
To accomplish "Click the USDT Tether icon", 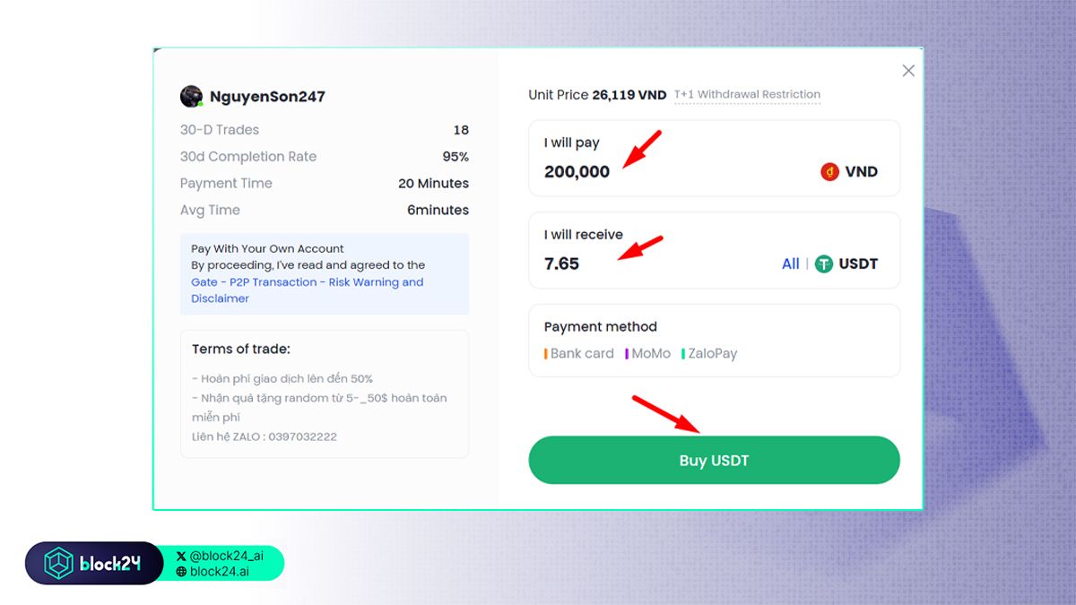I will click(x=824, y=264).
